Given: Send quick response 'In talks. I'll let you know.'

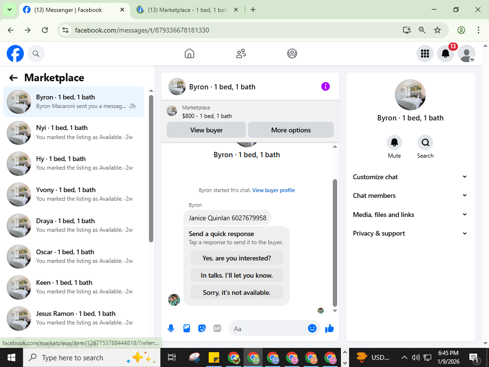Looking at the screenshot, I should pyautogui.click(x=237, y=275).
